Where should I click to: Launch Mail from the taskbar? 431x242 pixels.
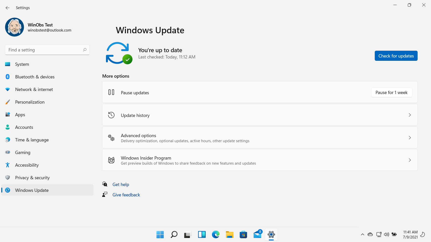[257, 234]
